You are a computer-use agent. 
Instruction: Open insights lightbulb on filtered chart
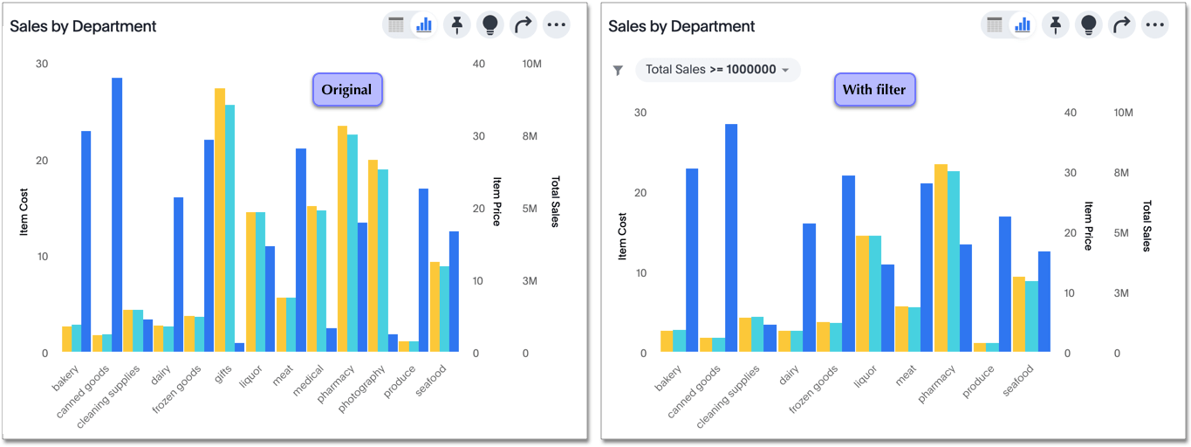pyautogui.click(x=1089, y=25)
